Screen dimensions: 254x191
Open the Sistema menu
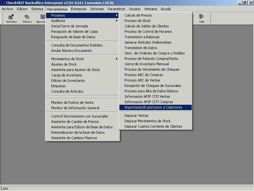[37, 9]
